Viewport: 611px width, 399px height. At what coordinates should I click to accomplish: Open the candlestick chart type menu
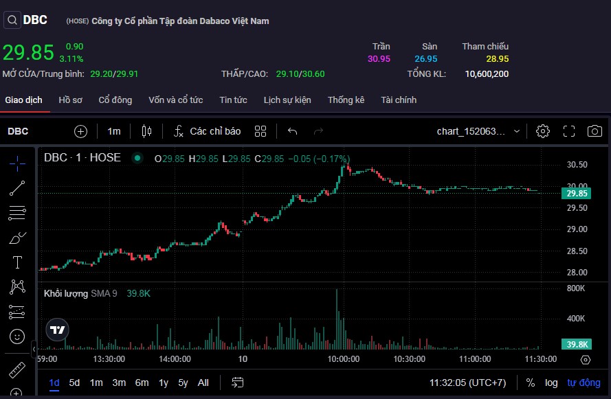(146, 131)
